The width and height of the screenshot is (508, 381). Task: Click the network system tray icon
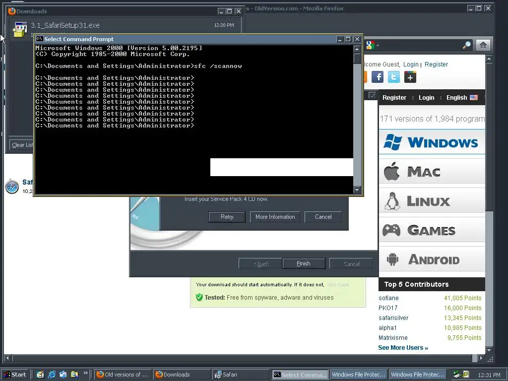coord(457,375)
